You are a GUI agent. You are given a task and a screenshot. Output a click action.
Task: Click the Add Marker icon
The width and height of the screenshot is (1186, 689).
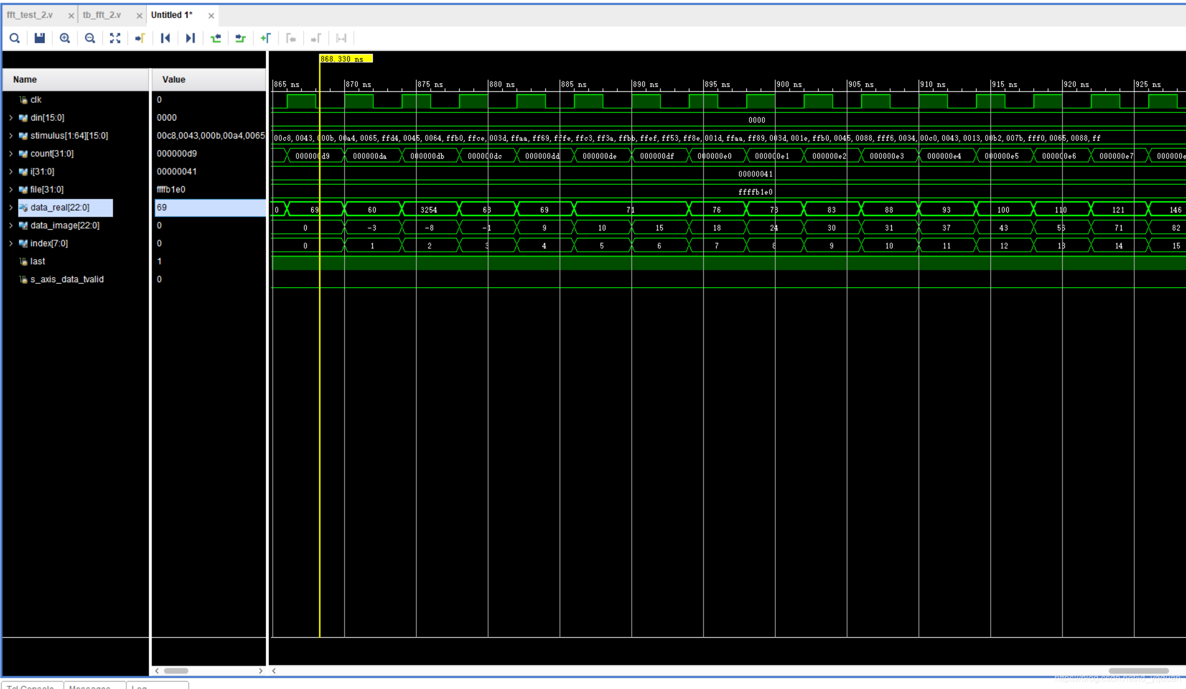coord(265,39)
